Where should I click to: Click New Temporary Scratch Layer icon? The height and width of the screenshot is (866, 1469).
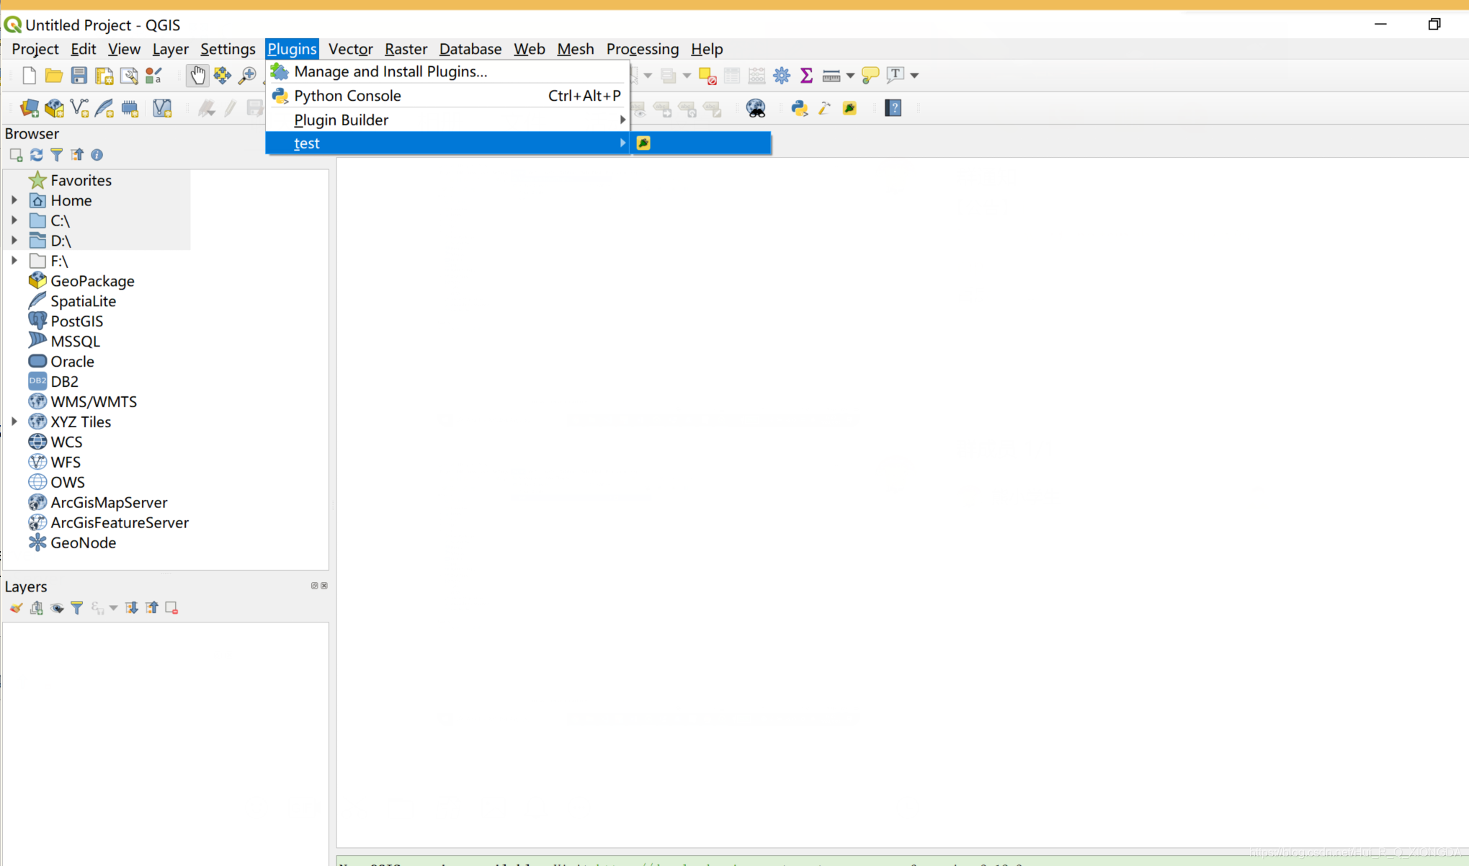pyautogui.click(x=130, y=108)
